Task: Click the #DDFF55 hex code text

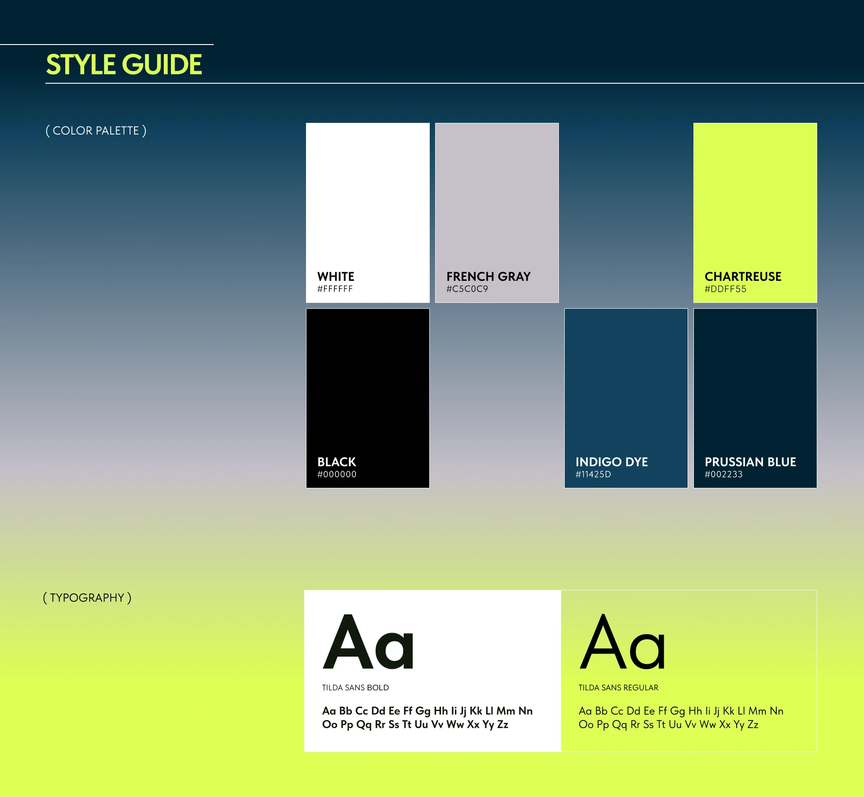Action: click(725, 289)
